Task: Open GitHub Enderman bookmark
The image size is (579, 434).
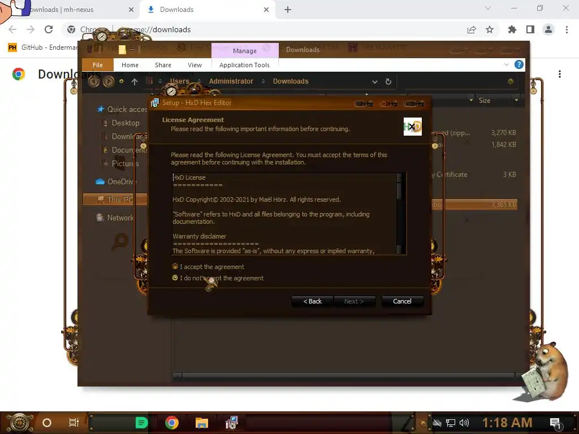Action: click(43, 47)
